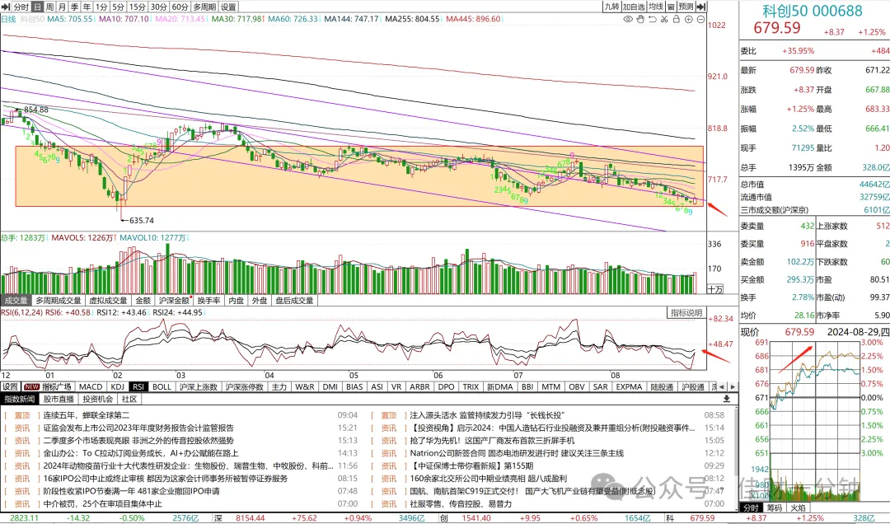Viewport: 890px width, 524px height.
Task: Click the right-edge collapse arrow icon after 预测
Action: (701, 7)
